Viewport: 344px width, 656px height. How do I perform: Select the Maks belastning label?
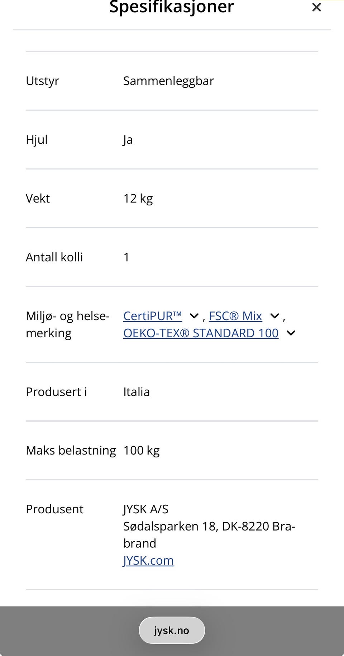[x=71, y=451]
